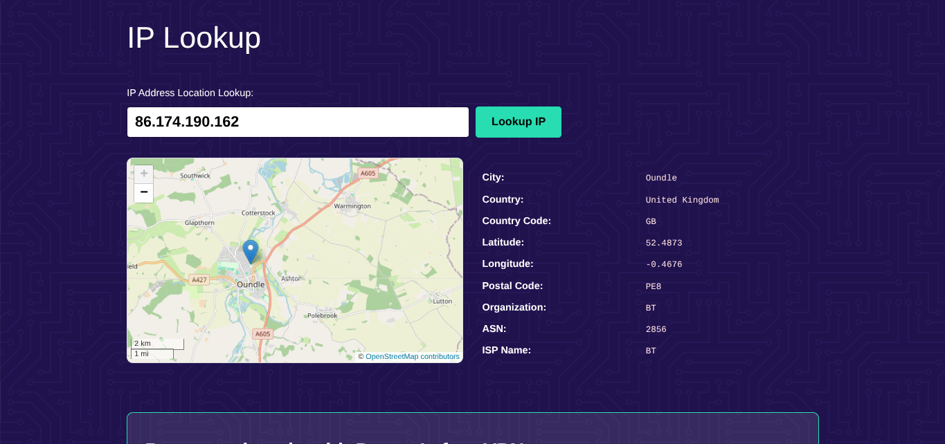Click the Cotterstock village label on map

tap(258, 213)
